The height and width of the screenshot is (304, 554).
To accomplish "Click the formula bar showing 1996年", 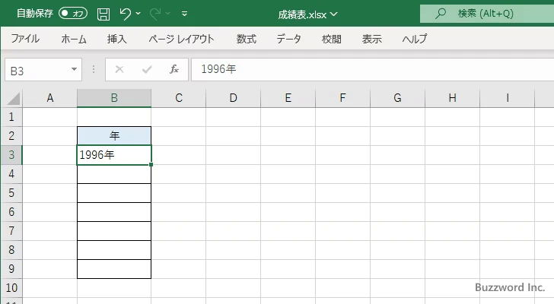I will pyautogui.click(x=372, y=69).
